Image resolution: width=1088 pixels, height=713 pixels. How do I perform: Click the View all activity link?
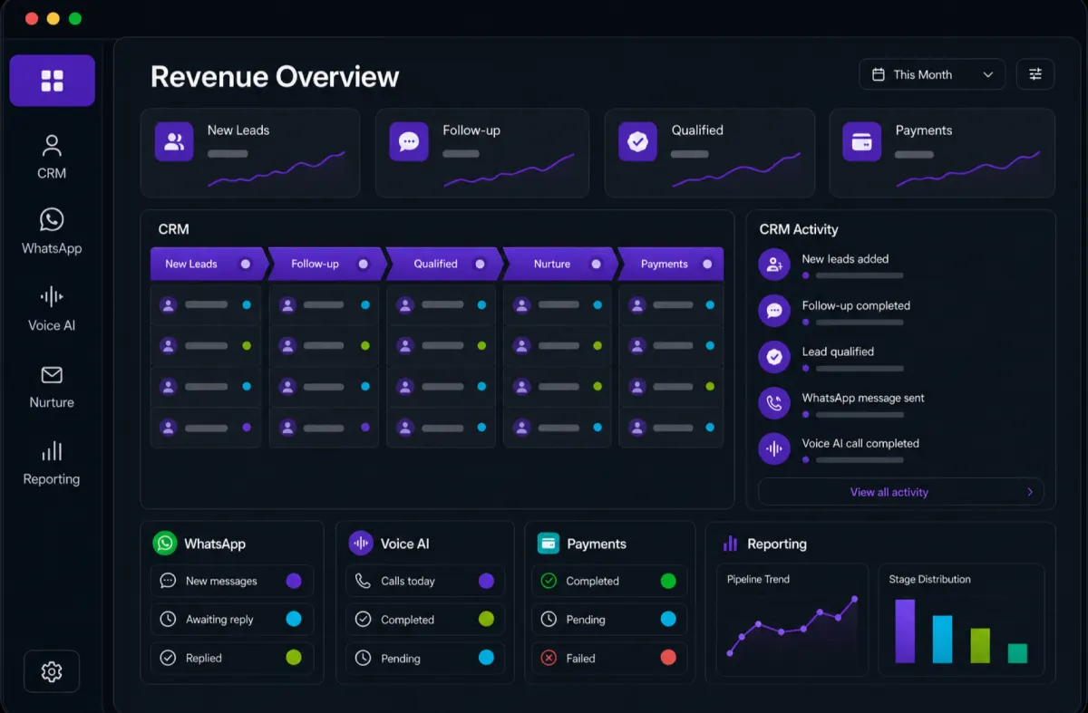[889, 492]
